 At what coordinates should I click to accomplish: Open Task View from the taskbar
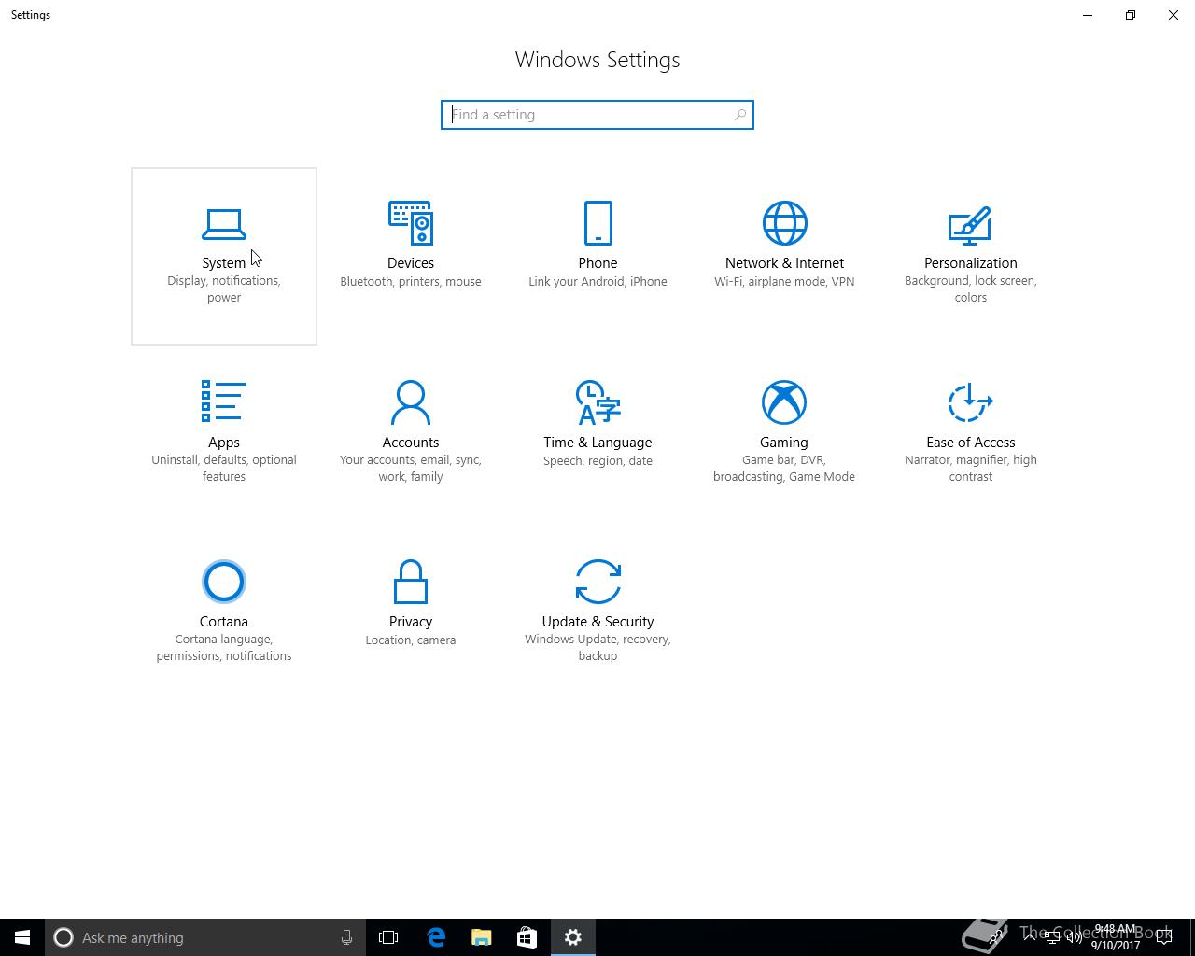(x=388, y=937)
